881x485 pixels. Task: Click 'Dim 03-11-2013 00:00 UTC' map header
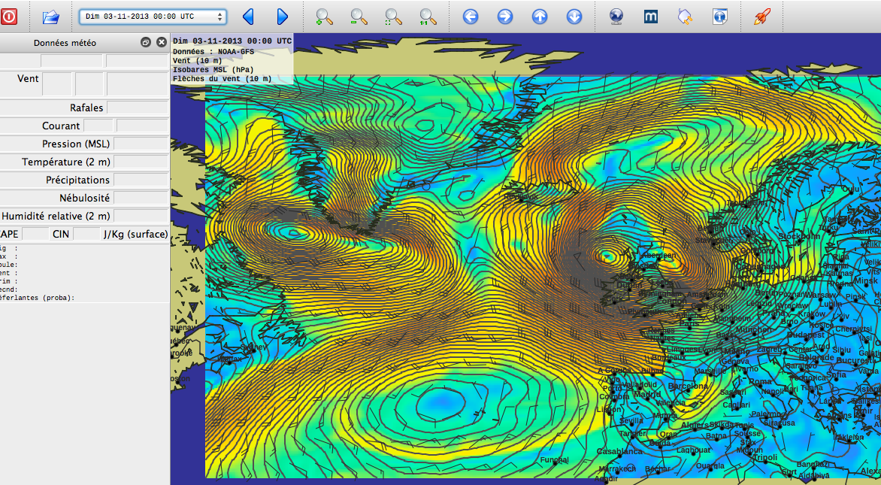click(x=232, y=41)
